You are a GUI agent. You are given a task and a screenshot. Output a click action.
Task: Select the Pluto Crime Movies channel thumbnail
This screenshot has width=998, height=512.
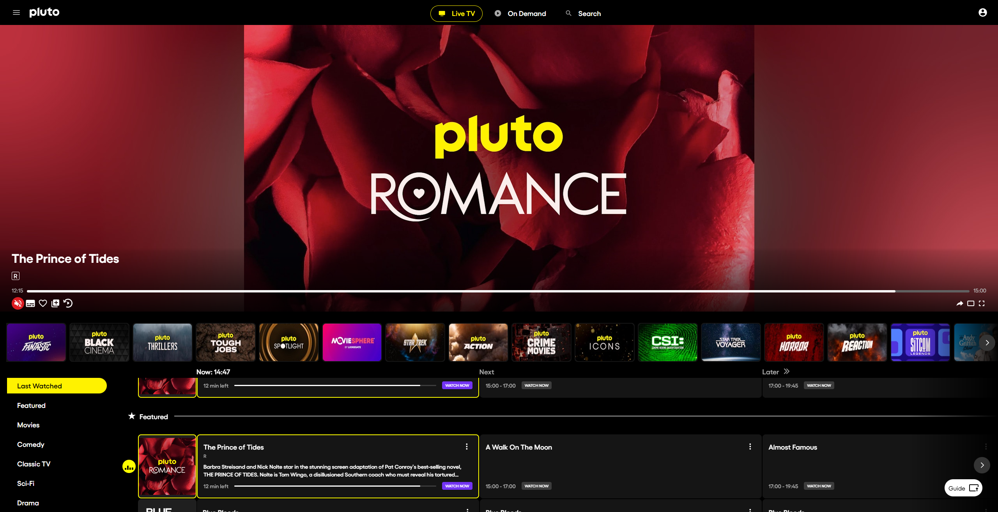[541, 342]
